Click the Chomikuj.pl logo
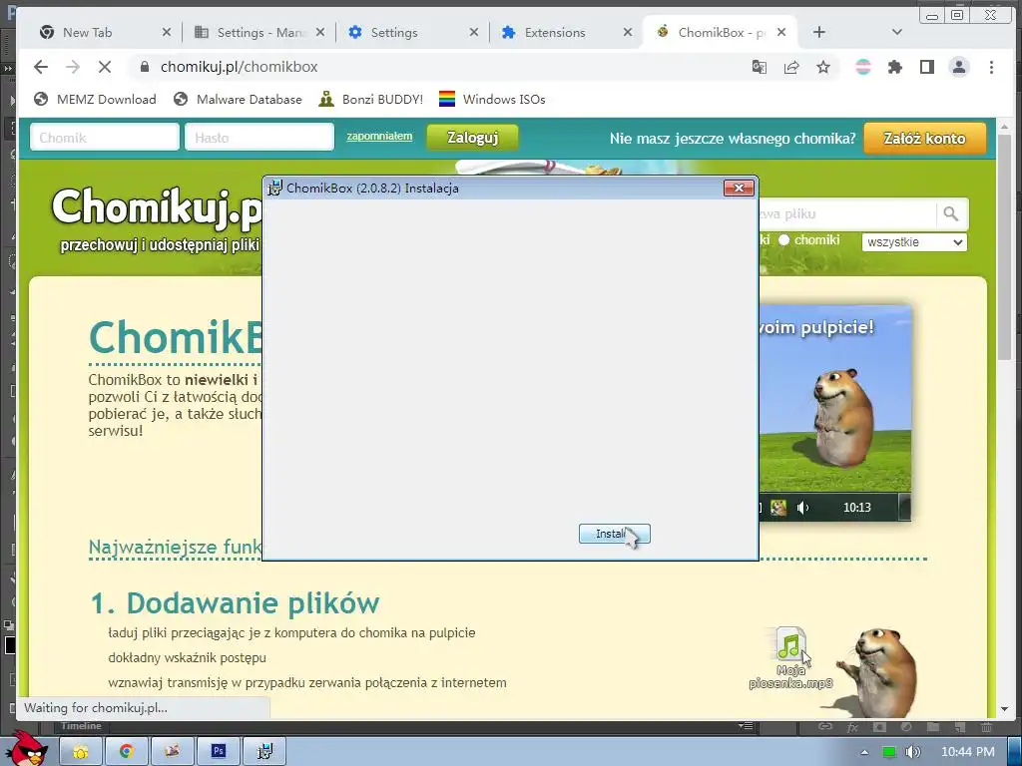Image resolution: width=1022 pixels, height=766 pixels. [x=157, y=207]
